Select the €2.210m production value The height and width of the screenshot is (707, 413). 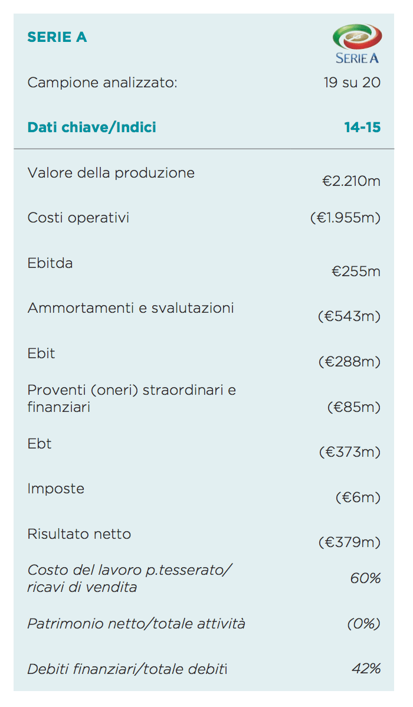click(x=352, y=181)
